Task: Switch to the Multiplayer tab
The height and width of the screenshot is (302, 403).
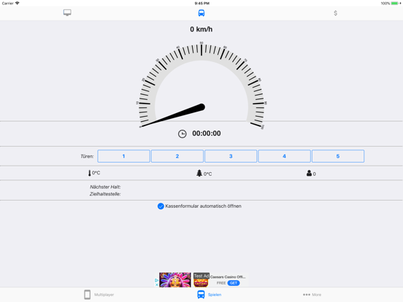Action: pyautogui.click(x=99, y=295)
